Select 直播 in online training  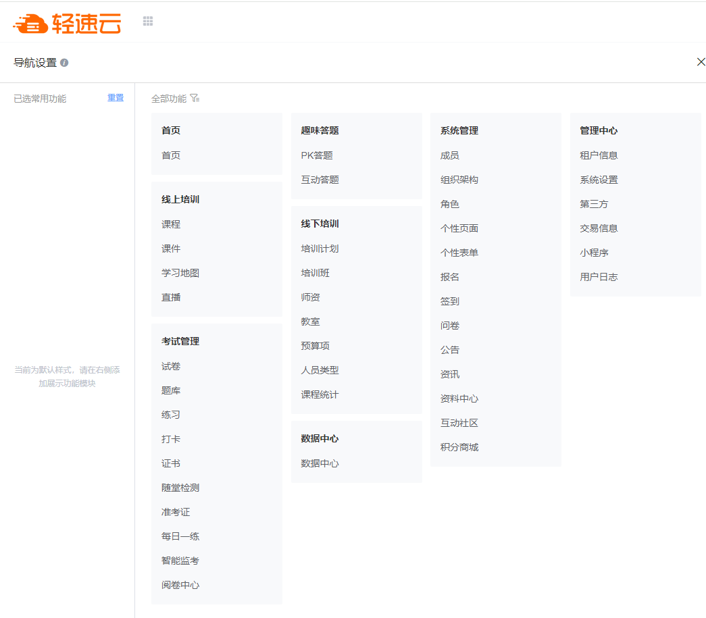171,297
